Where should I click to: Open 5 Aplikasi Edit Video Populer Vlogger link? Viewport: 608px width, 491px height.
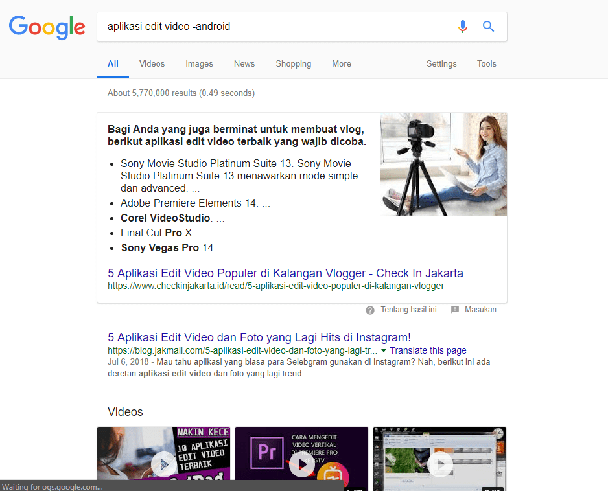pos(285,273)
